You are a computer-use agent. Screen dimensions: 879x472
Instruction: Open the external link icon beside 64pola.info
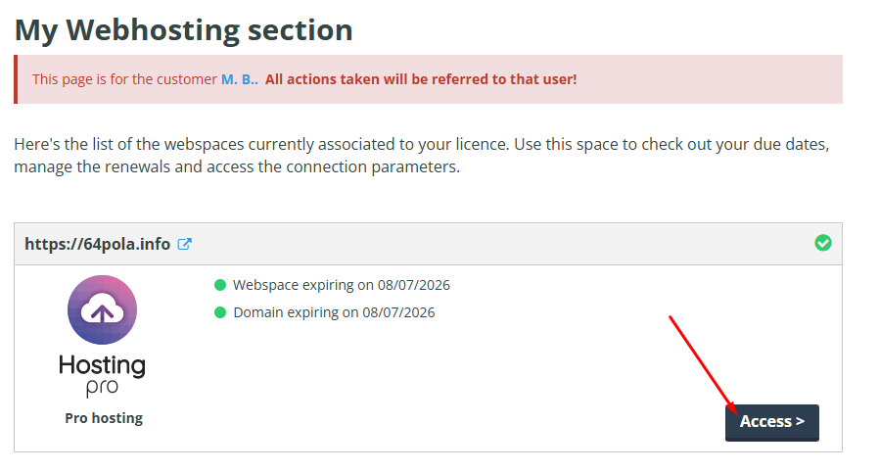coord(184,244)
